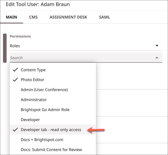Select the Developer role
168x155 pixels.
(53, 120)
